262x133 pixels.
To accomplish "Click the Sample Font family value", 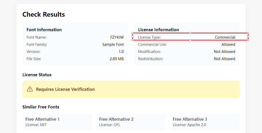I will click(x=113, y=45).
